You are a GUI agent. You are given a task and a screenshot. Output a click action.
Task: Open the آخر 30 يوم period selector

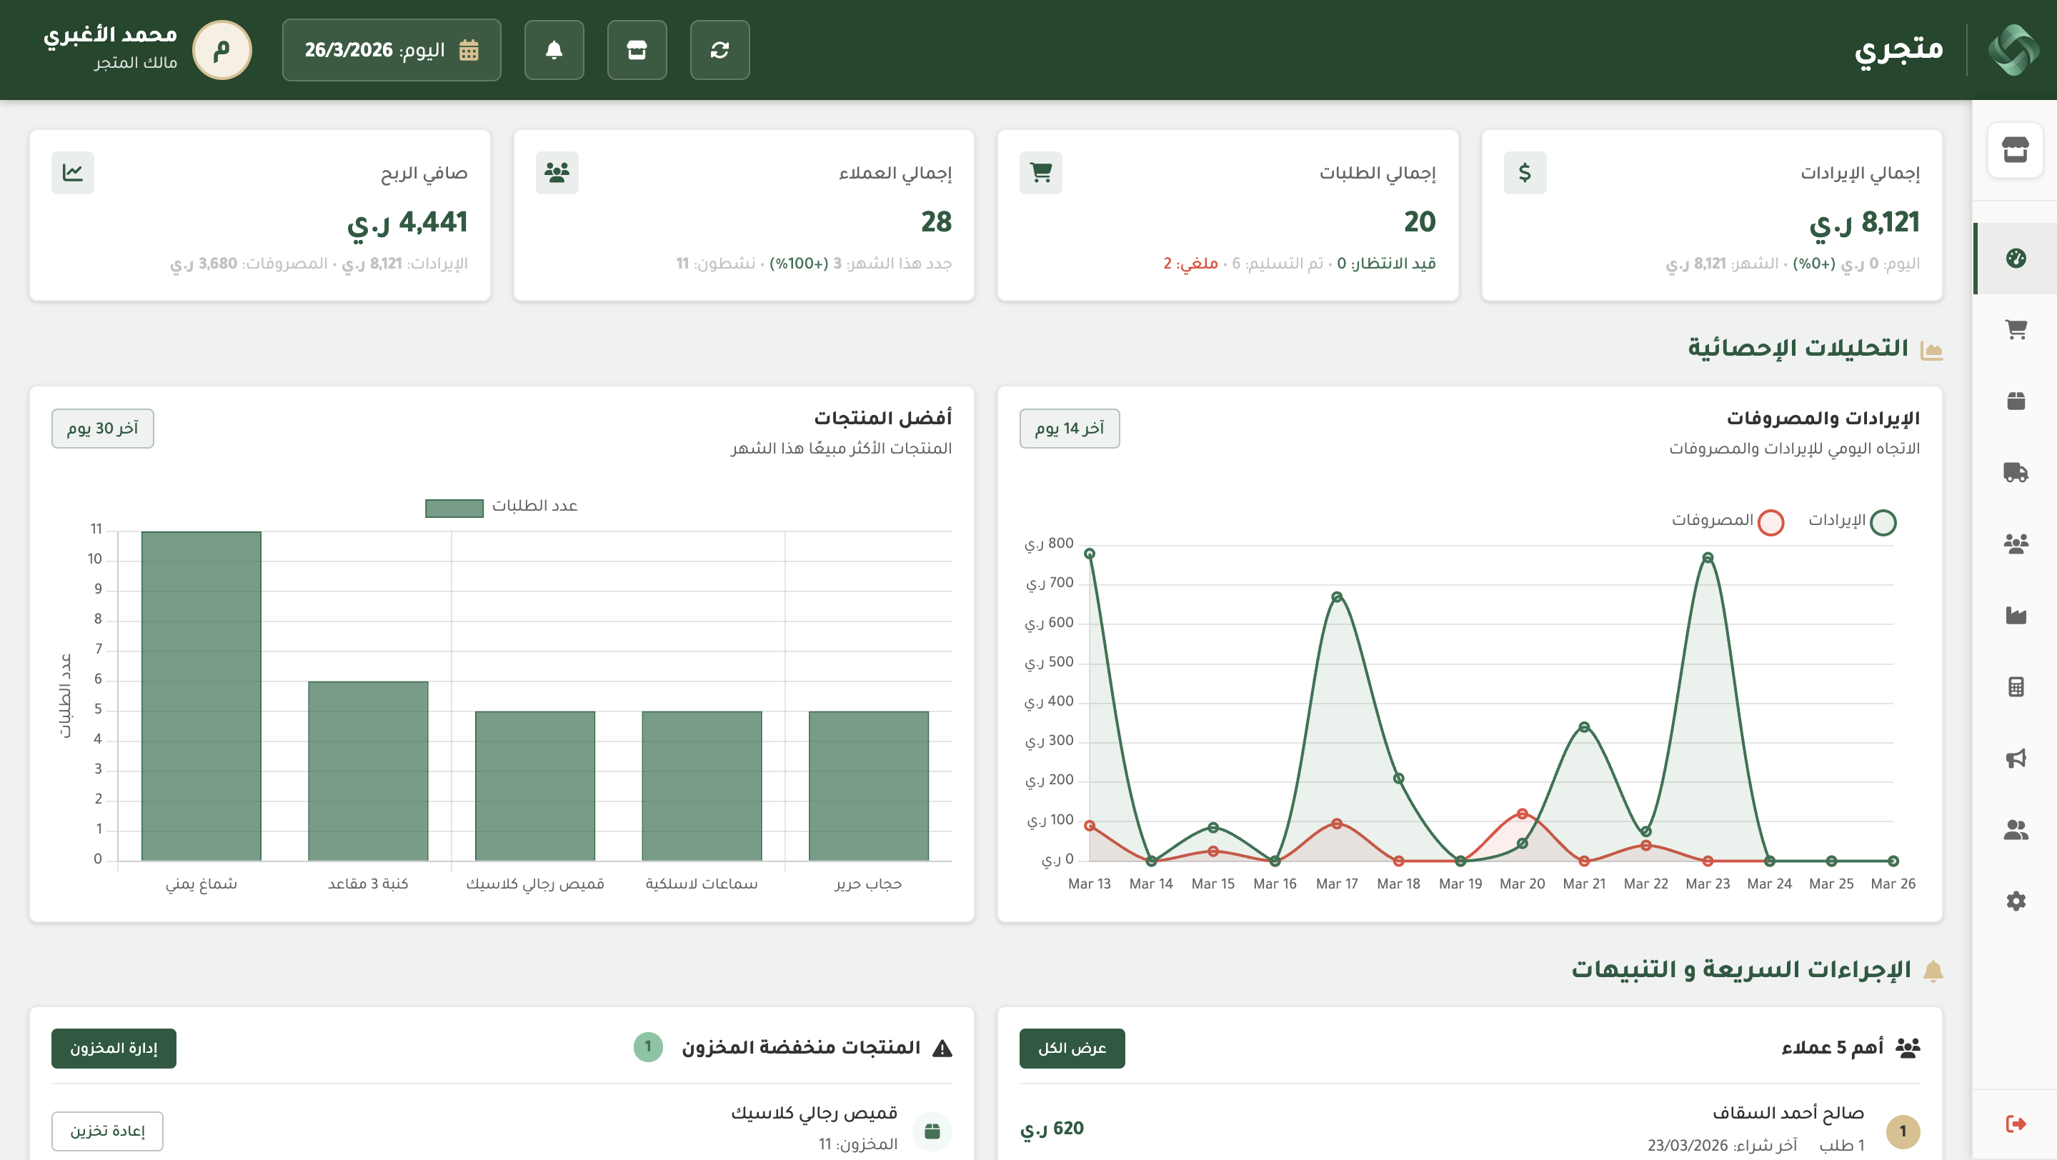[x=102, y=429]
